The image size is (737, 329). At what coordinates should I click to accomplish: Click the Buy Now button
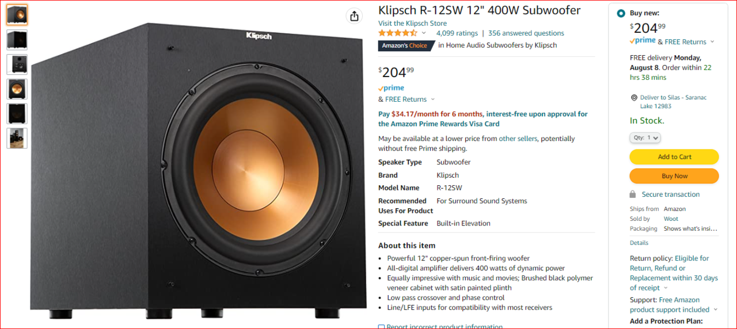(674, 176)
